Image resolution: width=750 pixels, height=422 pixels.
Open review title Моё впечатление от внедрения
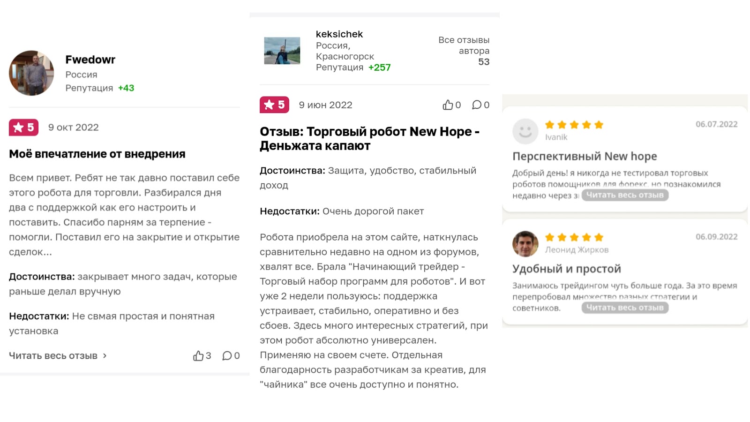pyautogui.click(x=97, y=154)
